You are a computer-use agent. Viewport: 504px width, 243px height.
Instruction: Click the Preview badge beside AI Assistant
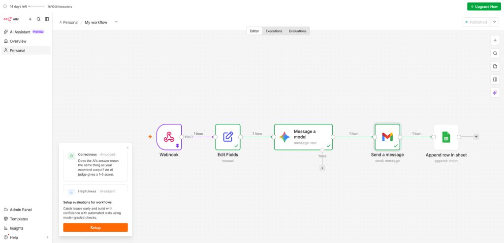(38, 32)
